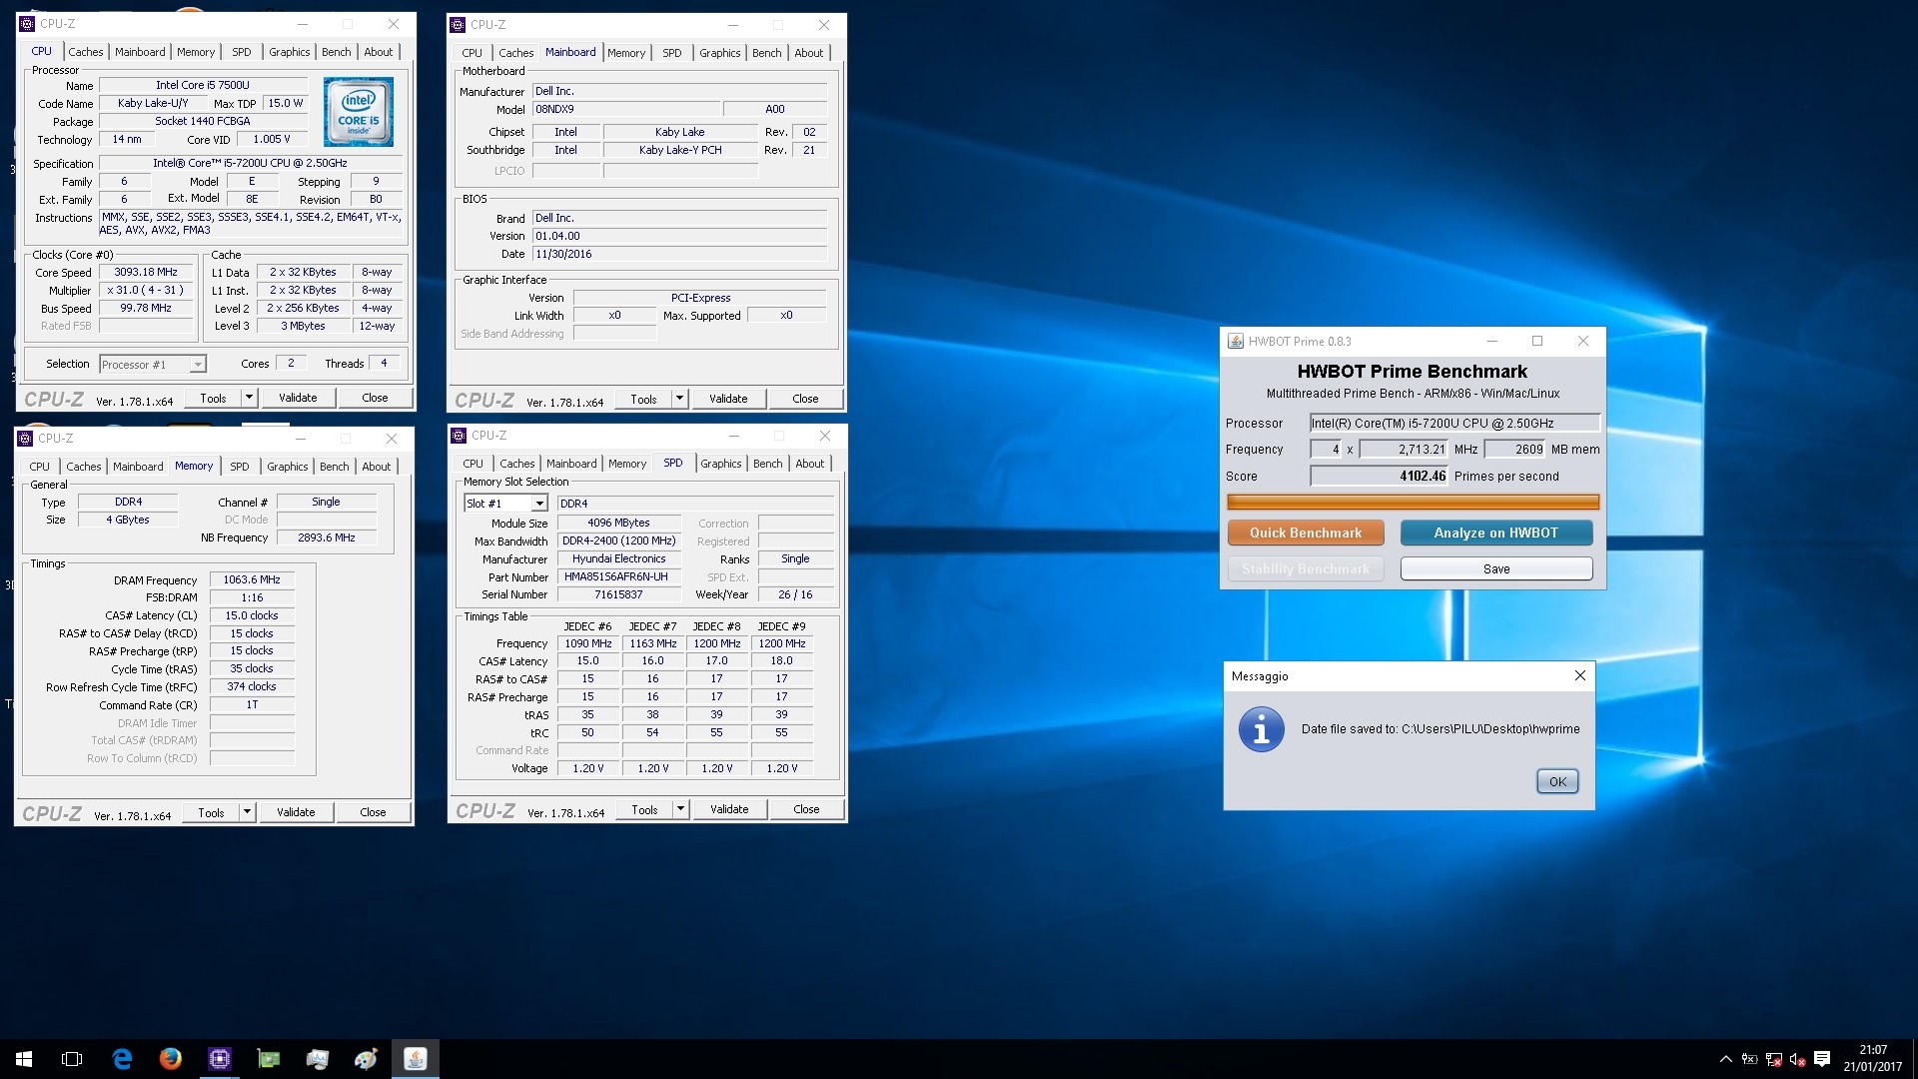
Task: Click Tools button in the CPU window
Action: pos(213,398)
